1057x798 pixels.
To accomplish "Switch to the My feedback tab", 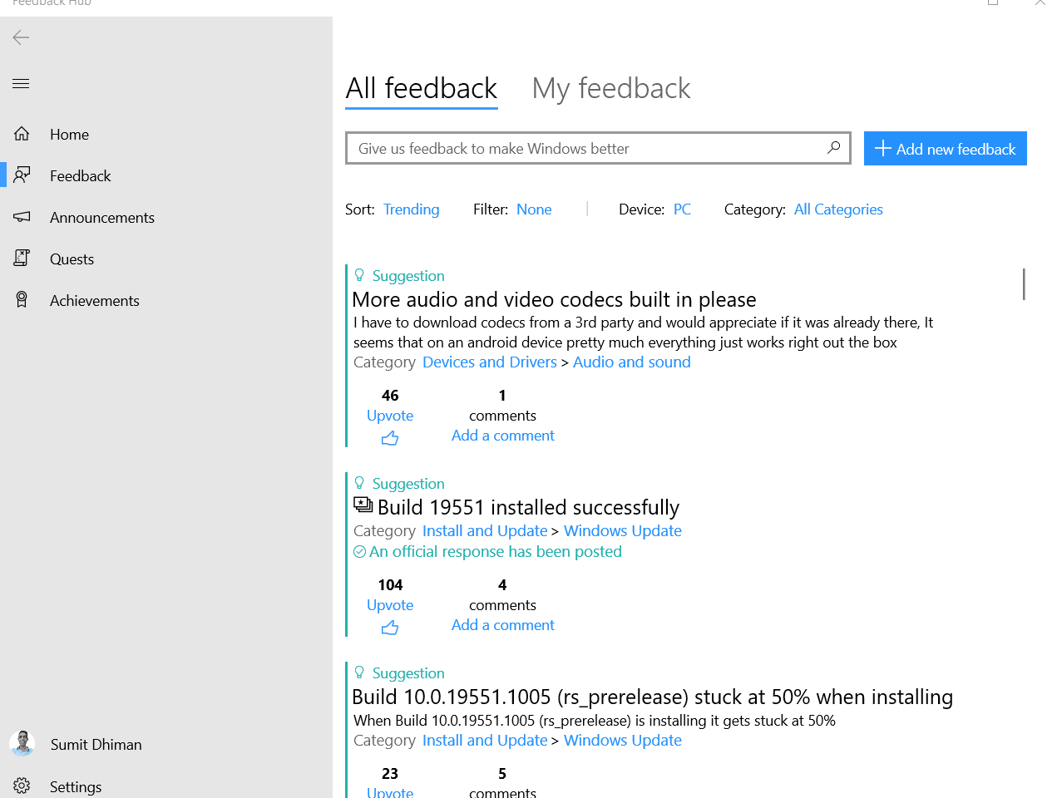I will 611,88.
